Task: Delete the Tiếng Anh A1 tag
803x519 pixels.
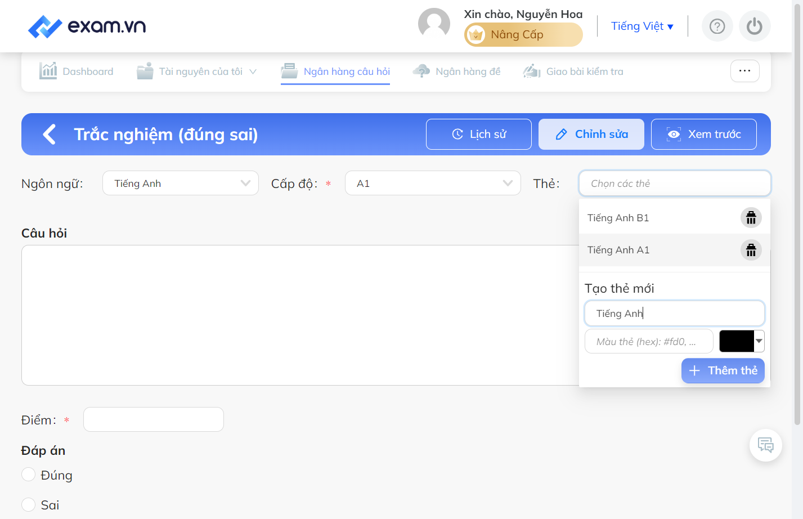Action: click(751, 250)
